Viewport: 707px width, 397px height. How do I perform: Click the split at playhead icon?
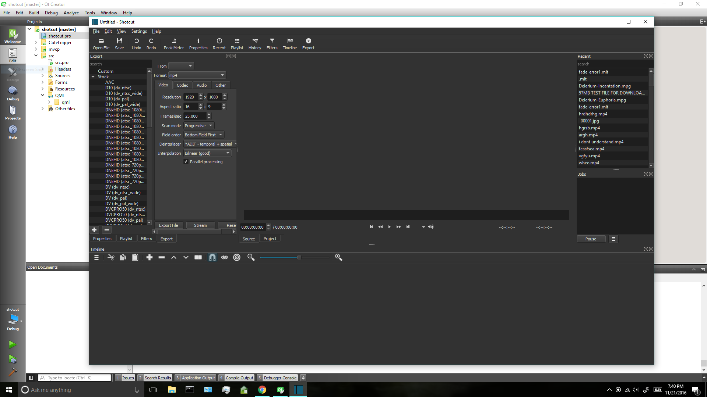pyautogui.click(x=198, y=257)
